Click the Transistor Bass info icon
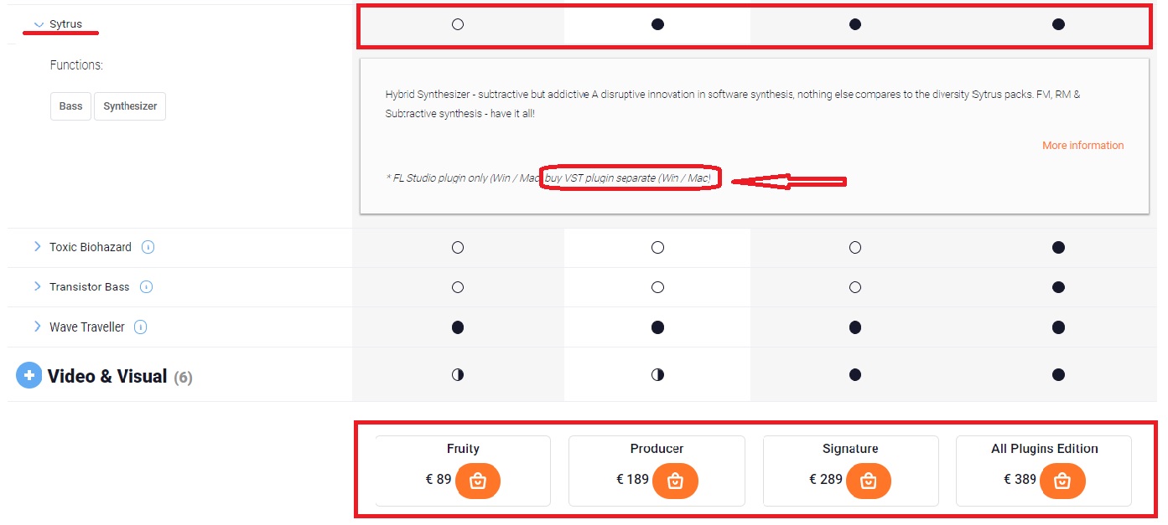This screenshot has height=525, width=1168. pos(146,287)
